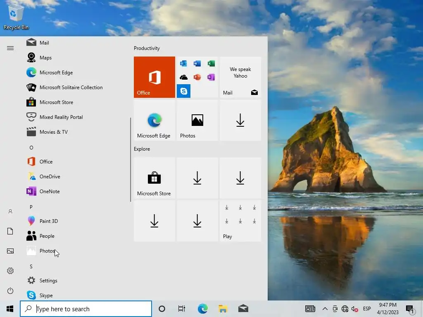Open File Explorer from the taskbar
Viewport: 423px width, 317px height.
point(223,309)
